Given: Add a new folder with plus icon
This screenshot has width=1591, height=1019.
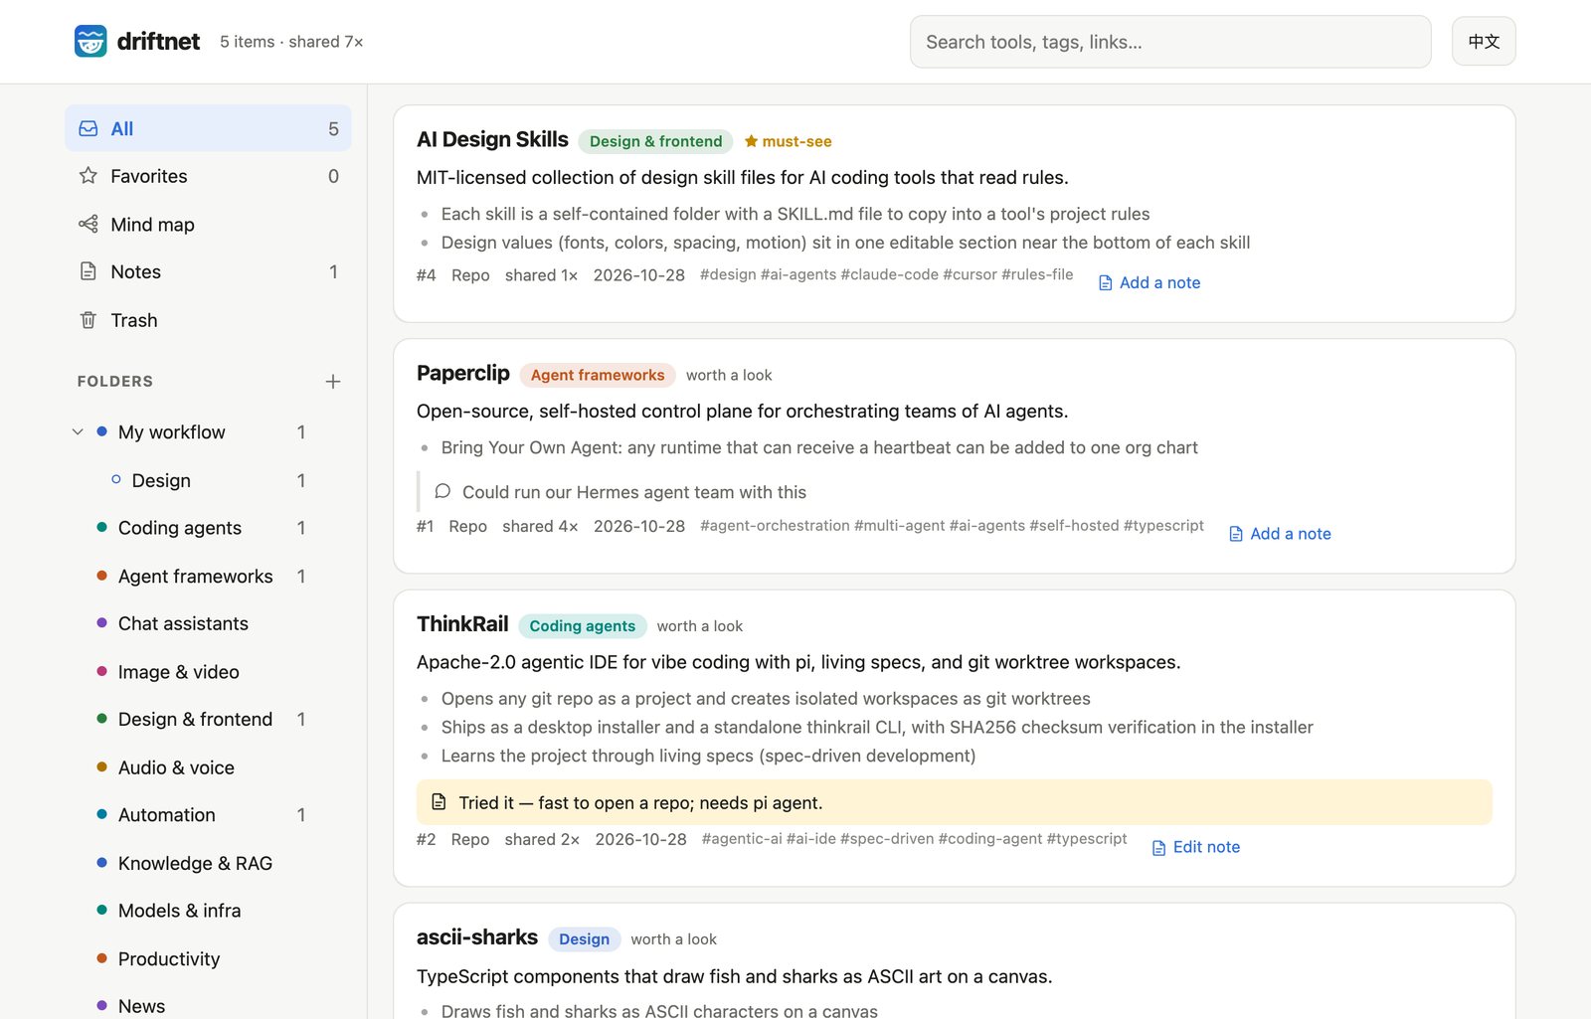Looking at the screenshot, I should click(333, 382).
